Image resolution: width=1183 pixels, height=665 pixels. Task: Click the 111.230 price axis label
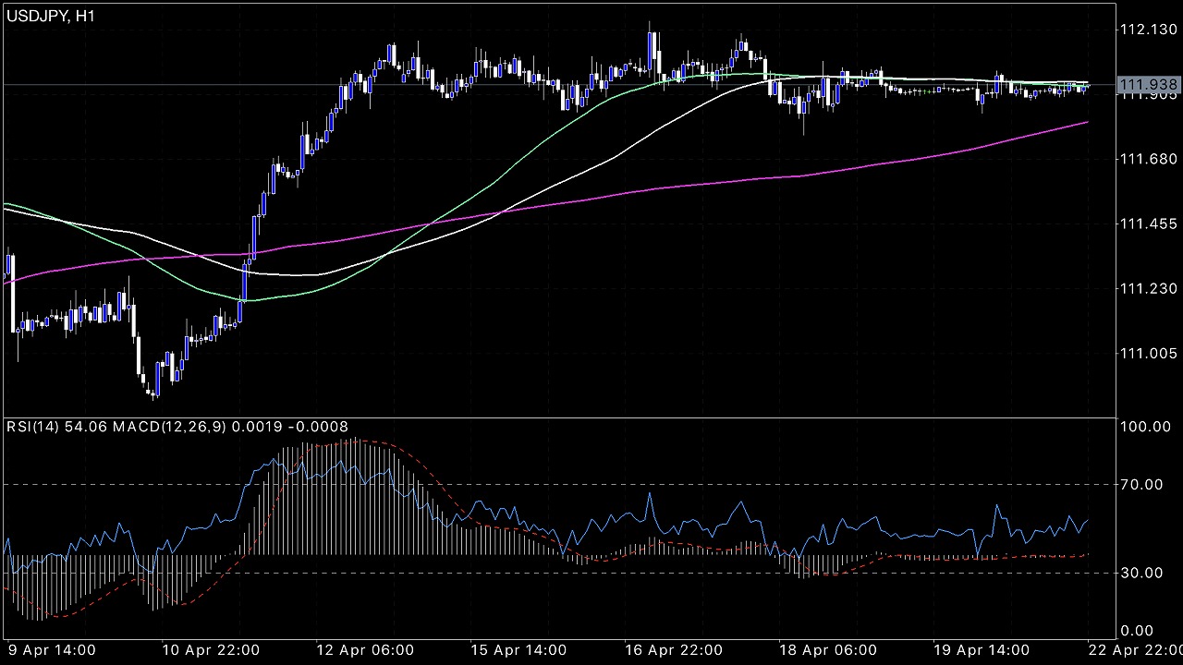click(x=1147, y=289)
